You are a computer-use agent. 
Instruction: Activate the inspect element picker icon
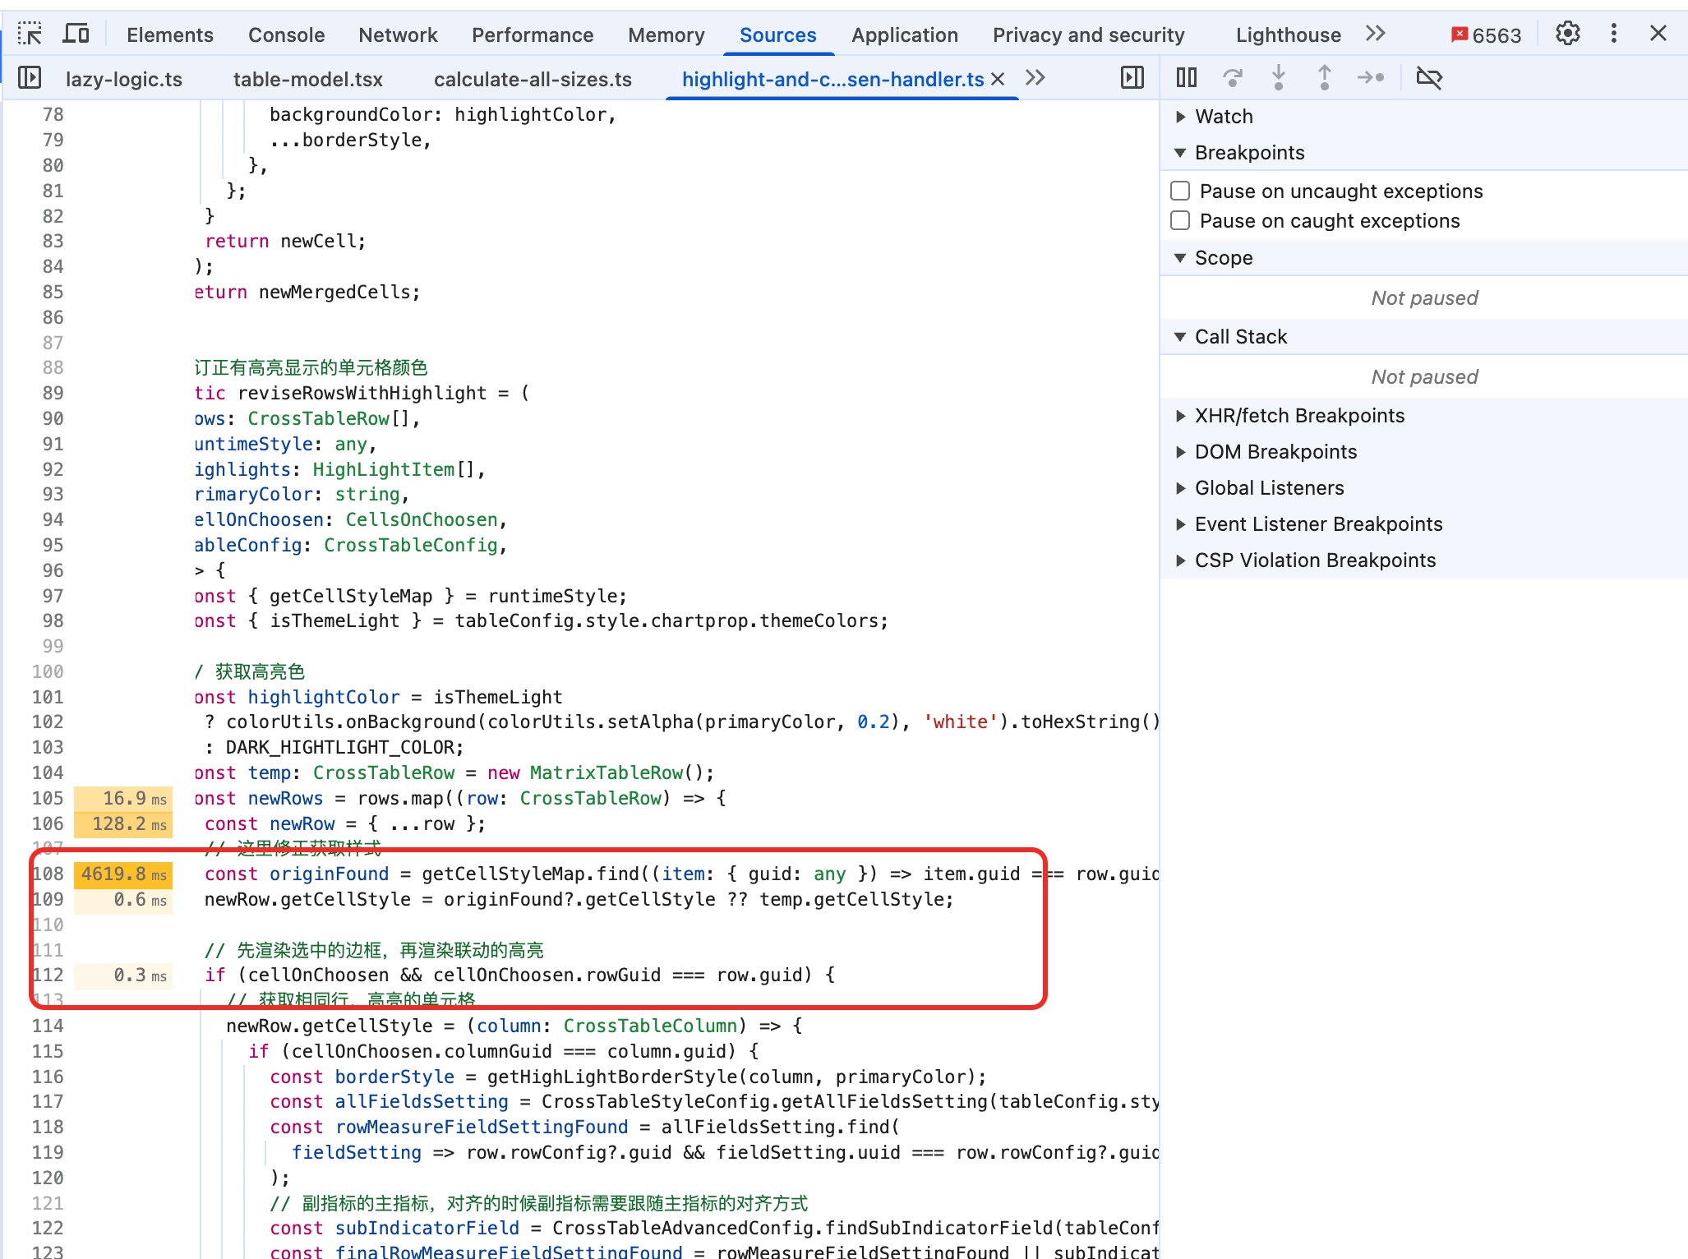click(x=30, y=34)
